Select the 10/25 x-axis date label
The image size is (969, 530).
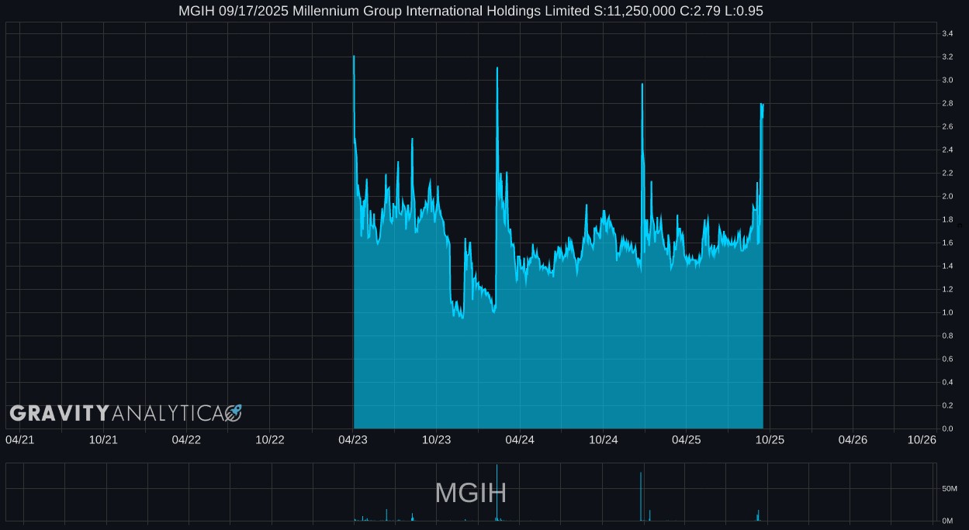coord(770,439)
